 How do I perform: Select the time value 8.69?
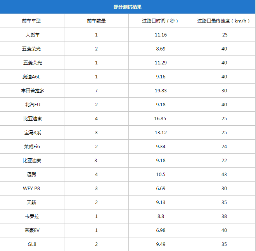click(161, 49)
